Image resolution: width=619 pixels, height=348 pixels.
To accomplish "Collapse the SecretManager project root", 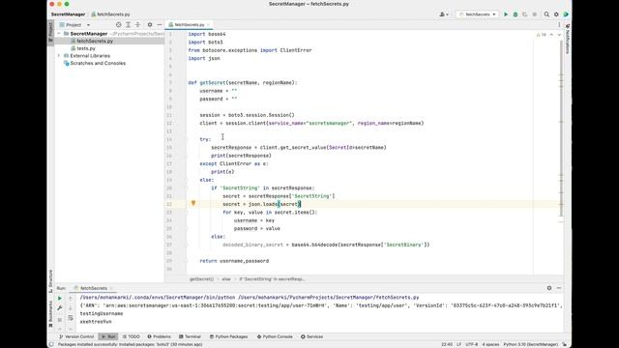I will [59, 34].
